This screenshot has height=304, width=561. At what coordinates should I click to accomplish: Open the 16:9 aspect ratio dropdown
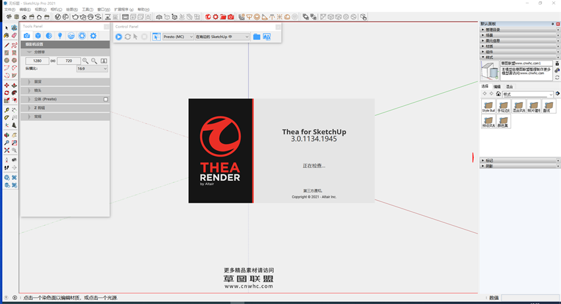pyautogui.click(x=92, y=68)
